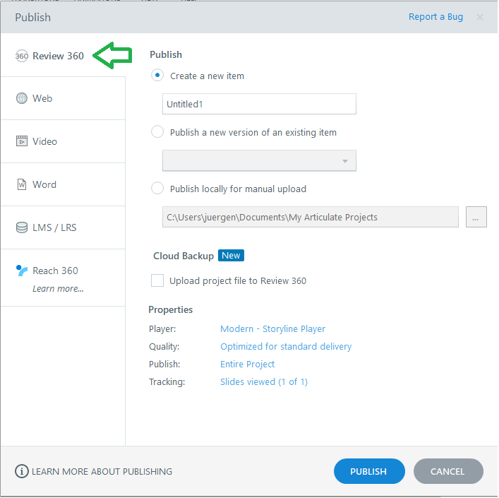Click the Video film icon
The width and height of the screenshot is (499, 498).
point(22,141)
